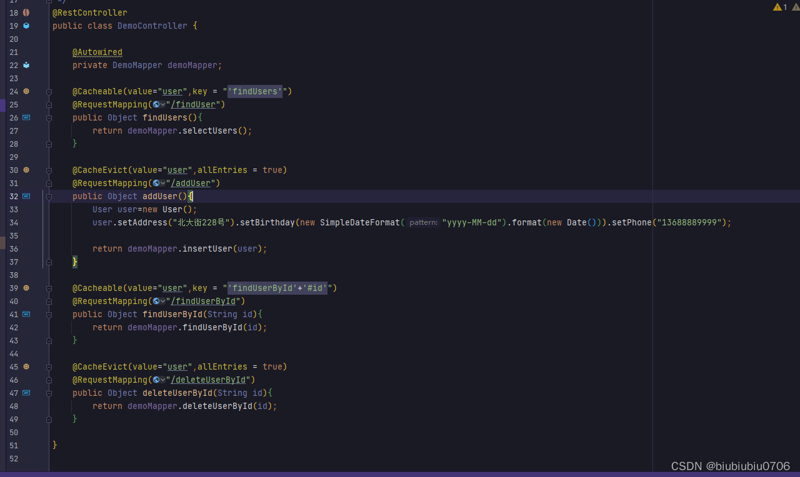This screenshot has height=477, width=800.
Task: Collapse the fold marker at deleteUserById @CacheEvict annotation
Action: tap(49, 366)
